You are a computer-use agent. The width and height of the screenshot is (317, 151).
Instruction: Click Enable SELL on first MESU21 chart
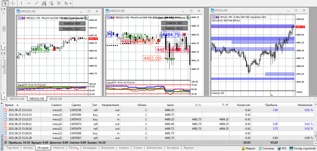[x=72, y=29]
